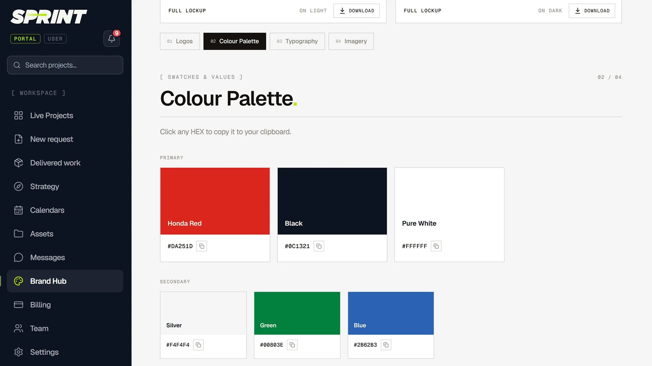Click the Calendars icon in sidebar
Image resolution: width=652 pixels, height=366 pixels.
pyautogui.click(x=18, y=210)
